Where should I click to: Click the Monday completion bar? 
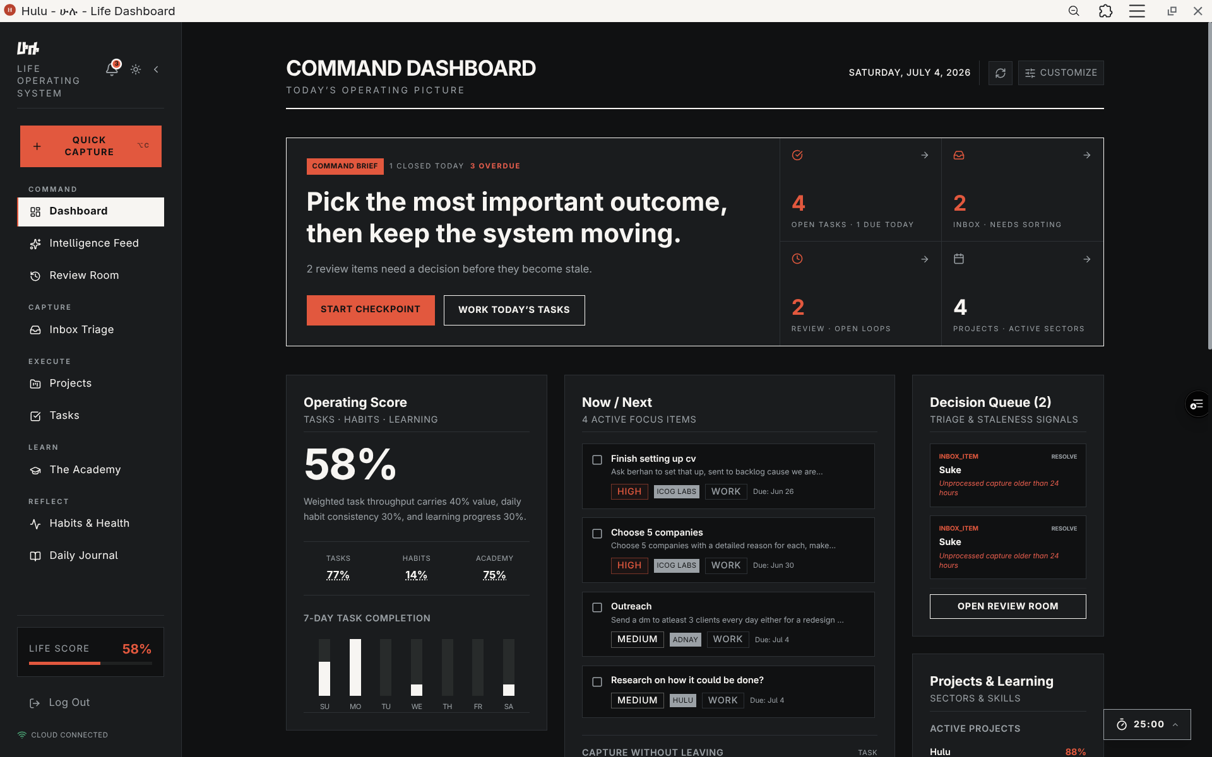click(355, 667)
